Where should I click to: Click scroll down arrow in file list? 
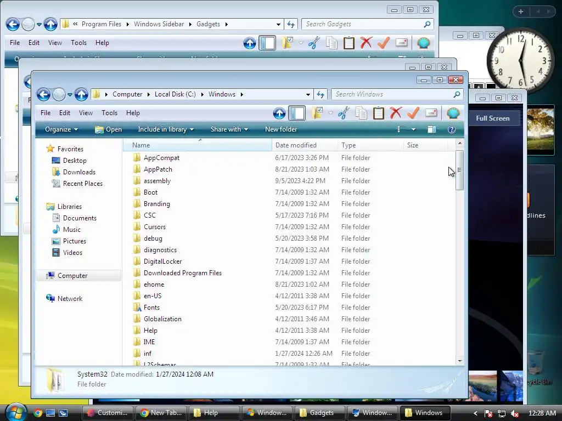pos(460,361)
